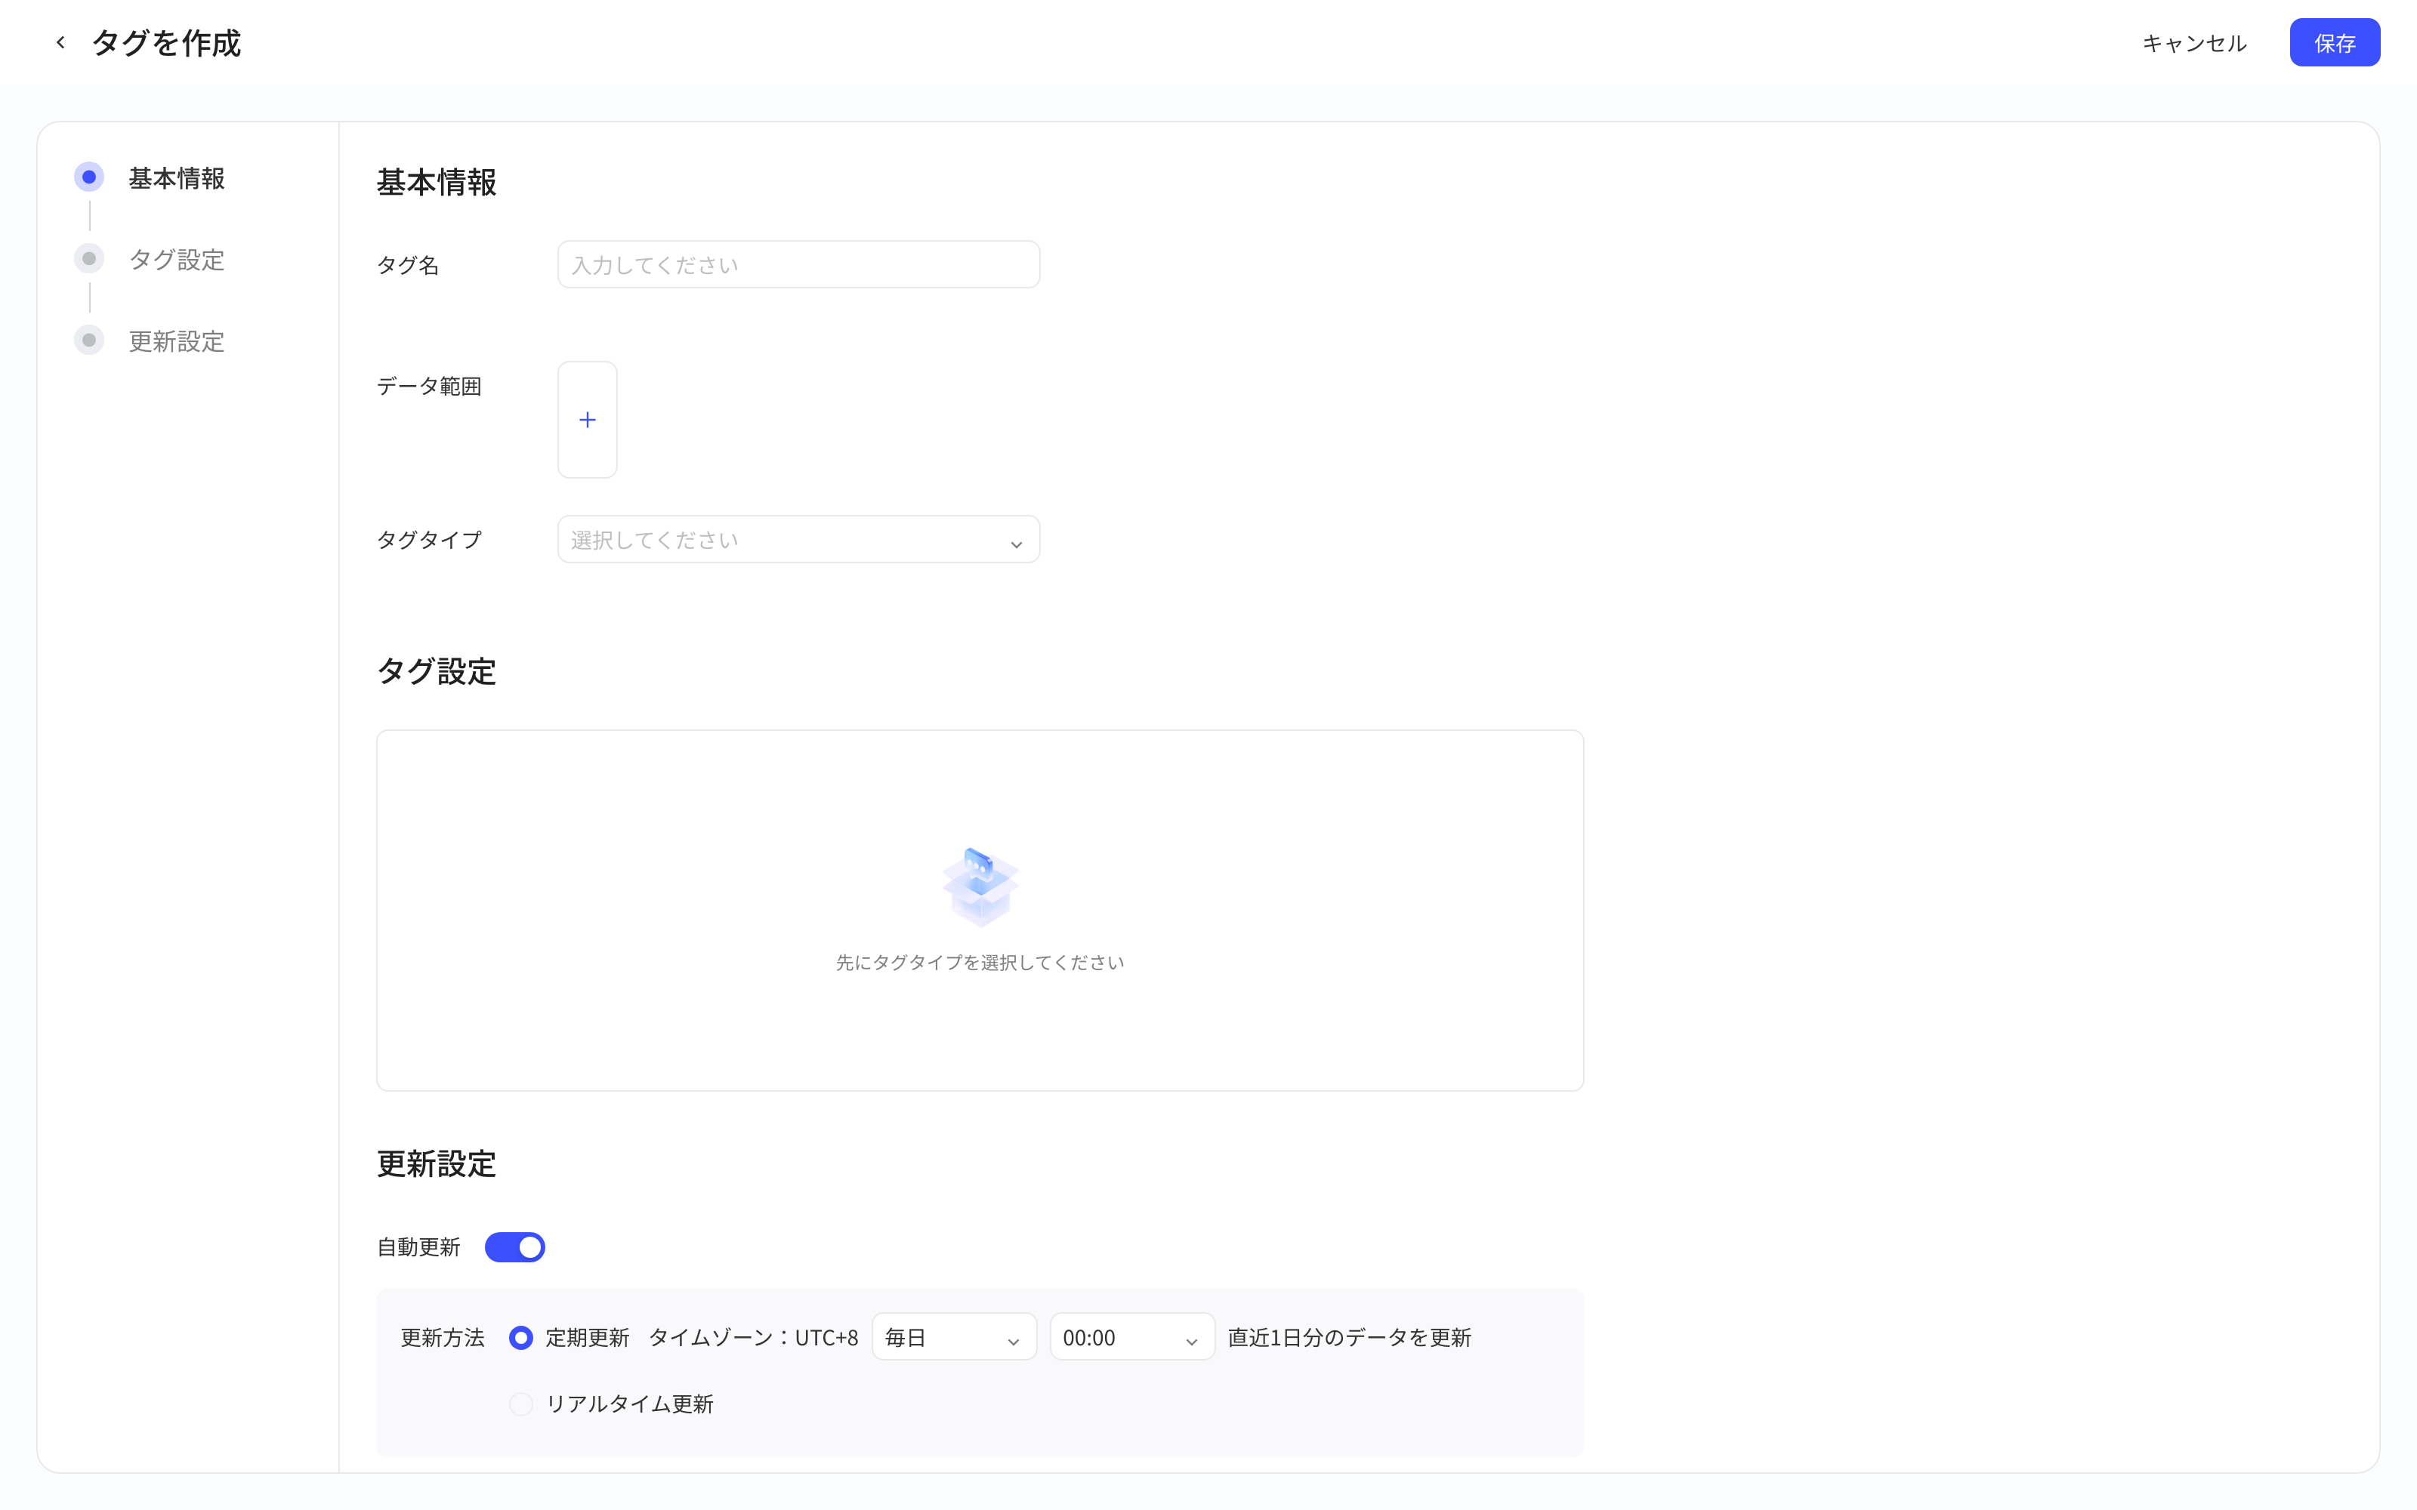Select the 定期更新 radio option
Viewport: 2417px width, 1510px height.
click(520, 1338)
